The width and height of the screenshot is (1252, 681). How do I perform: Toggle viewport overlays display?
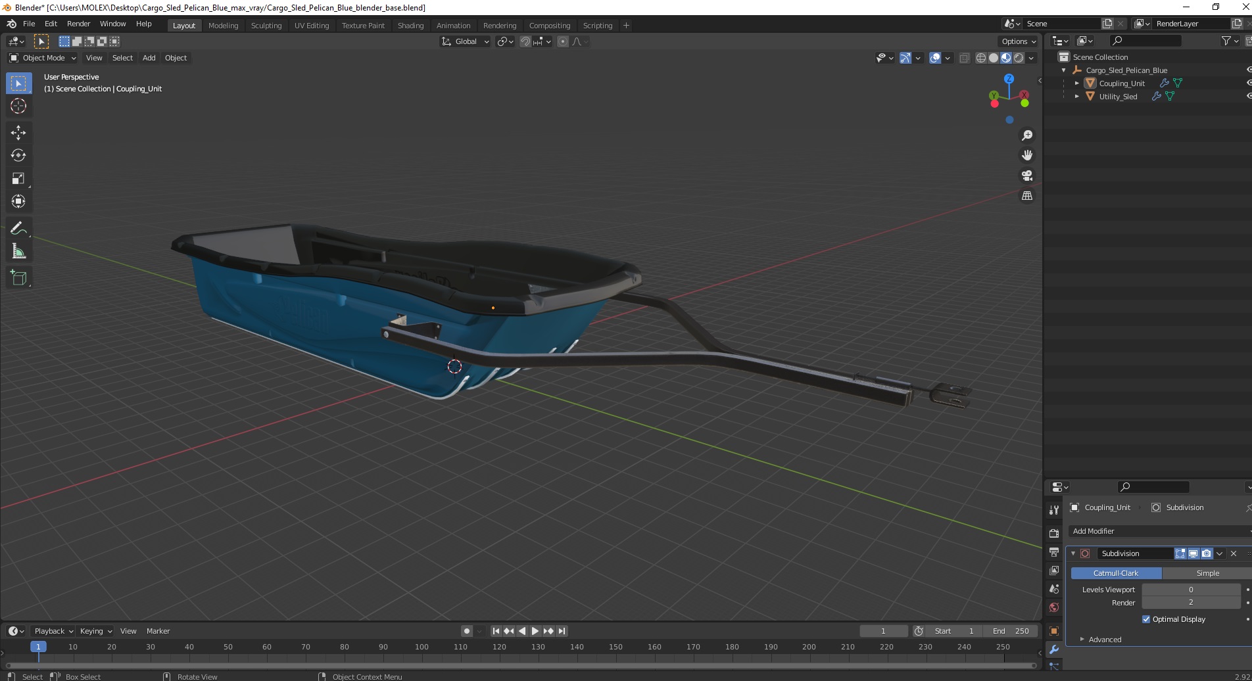(935, 58)
